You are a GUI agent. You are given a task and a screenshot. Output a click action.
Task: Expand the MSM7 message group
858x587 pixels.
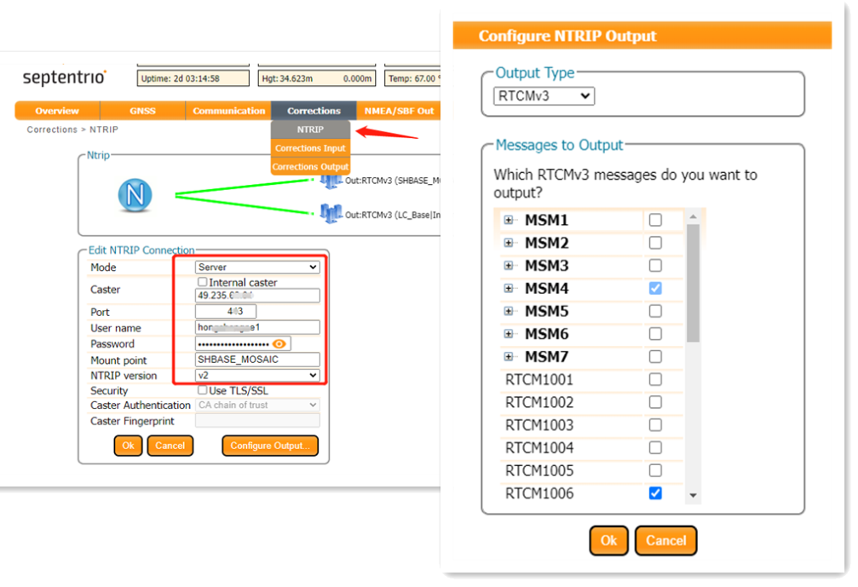coord(509,357)
